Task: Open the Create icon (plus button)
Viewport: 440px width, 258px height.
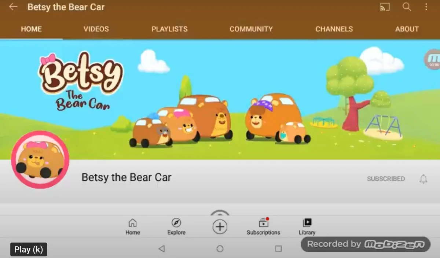Action: coord(220,226)
